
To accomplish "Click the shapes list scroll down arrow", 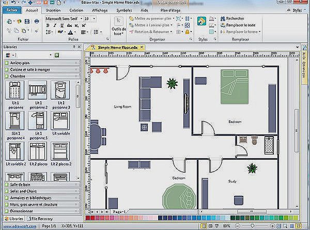I will coord(78,178).
